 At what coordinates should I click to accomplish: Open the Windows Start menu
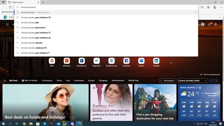point(3,124)
